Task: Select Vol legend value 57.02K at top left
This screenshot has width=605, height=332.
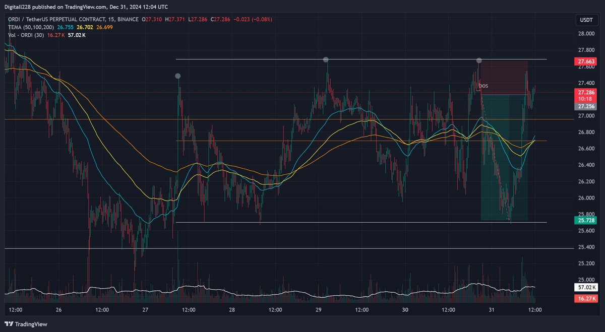Action: (x=76, y=35)
